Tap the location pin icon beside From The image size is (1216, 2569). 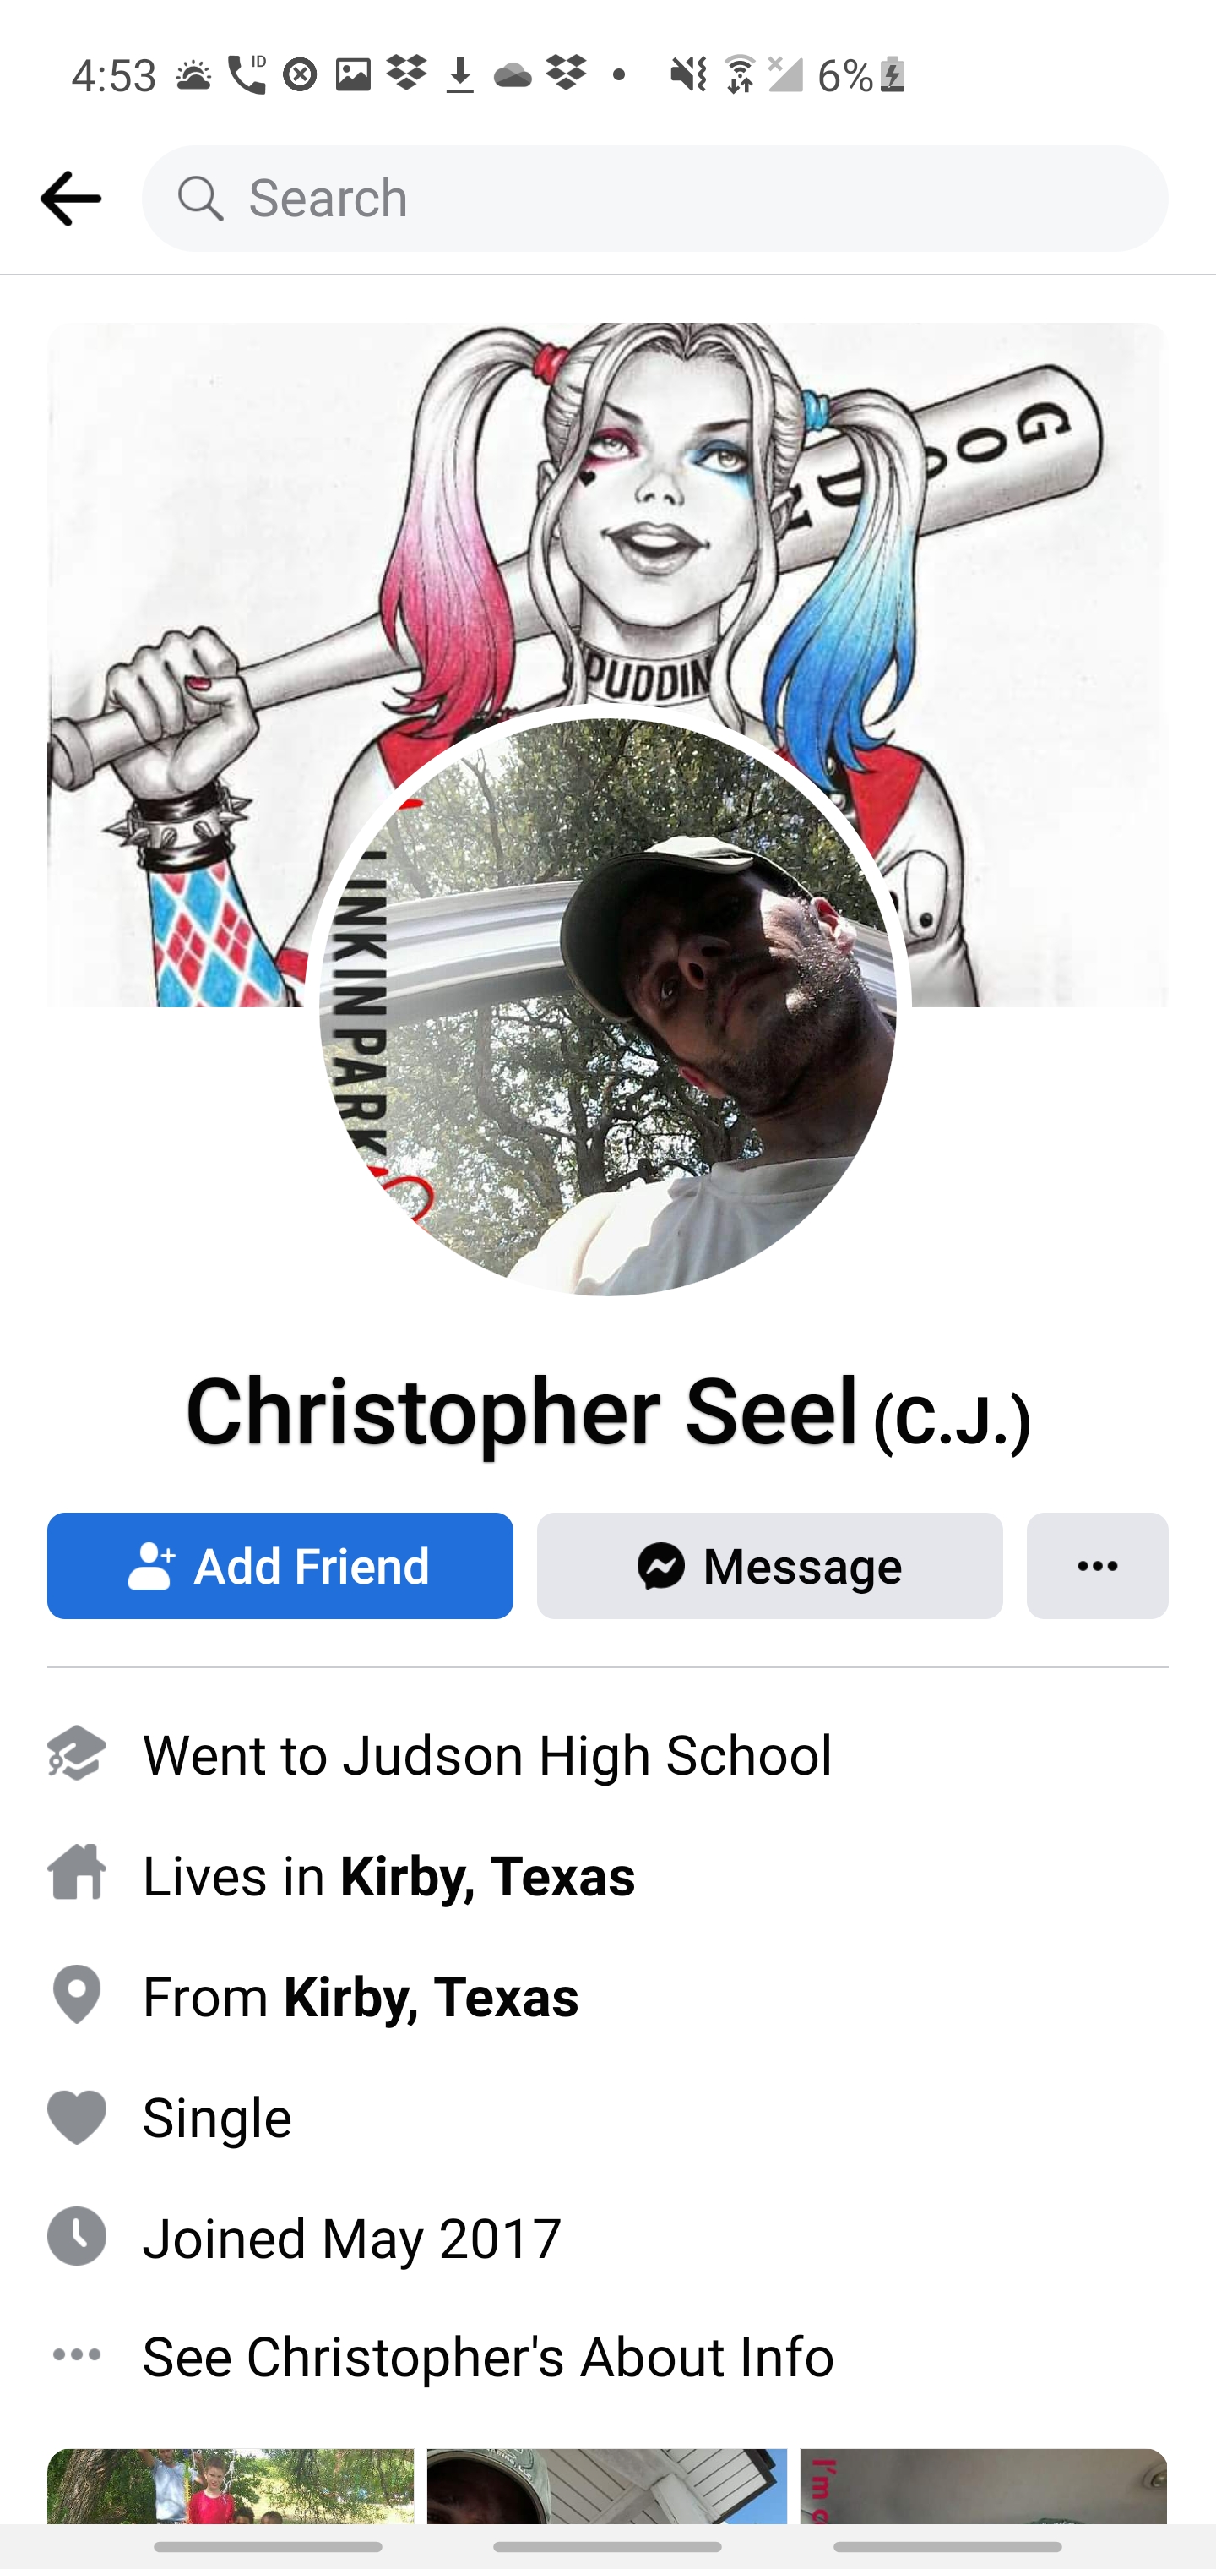77,1994
